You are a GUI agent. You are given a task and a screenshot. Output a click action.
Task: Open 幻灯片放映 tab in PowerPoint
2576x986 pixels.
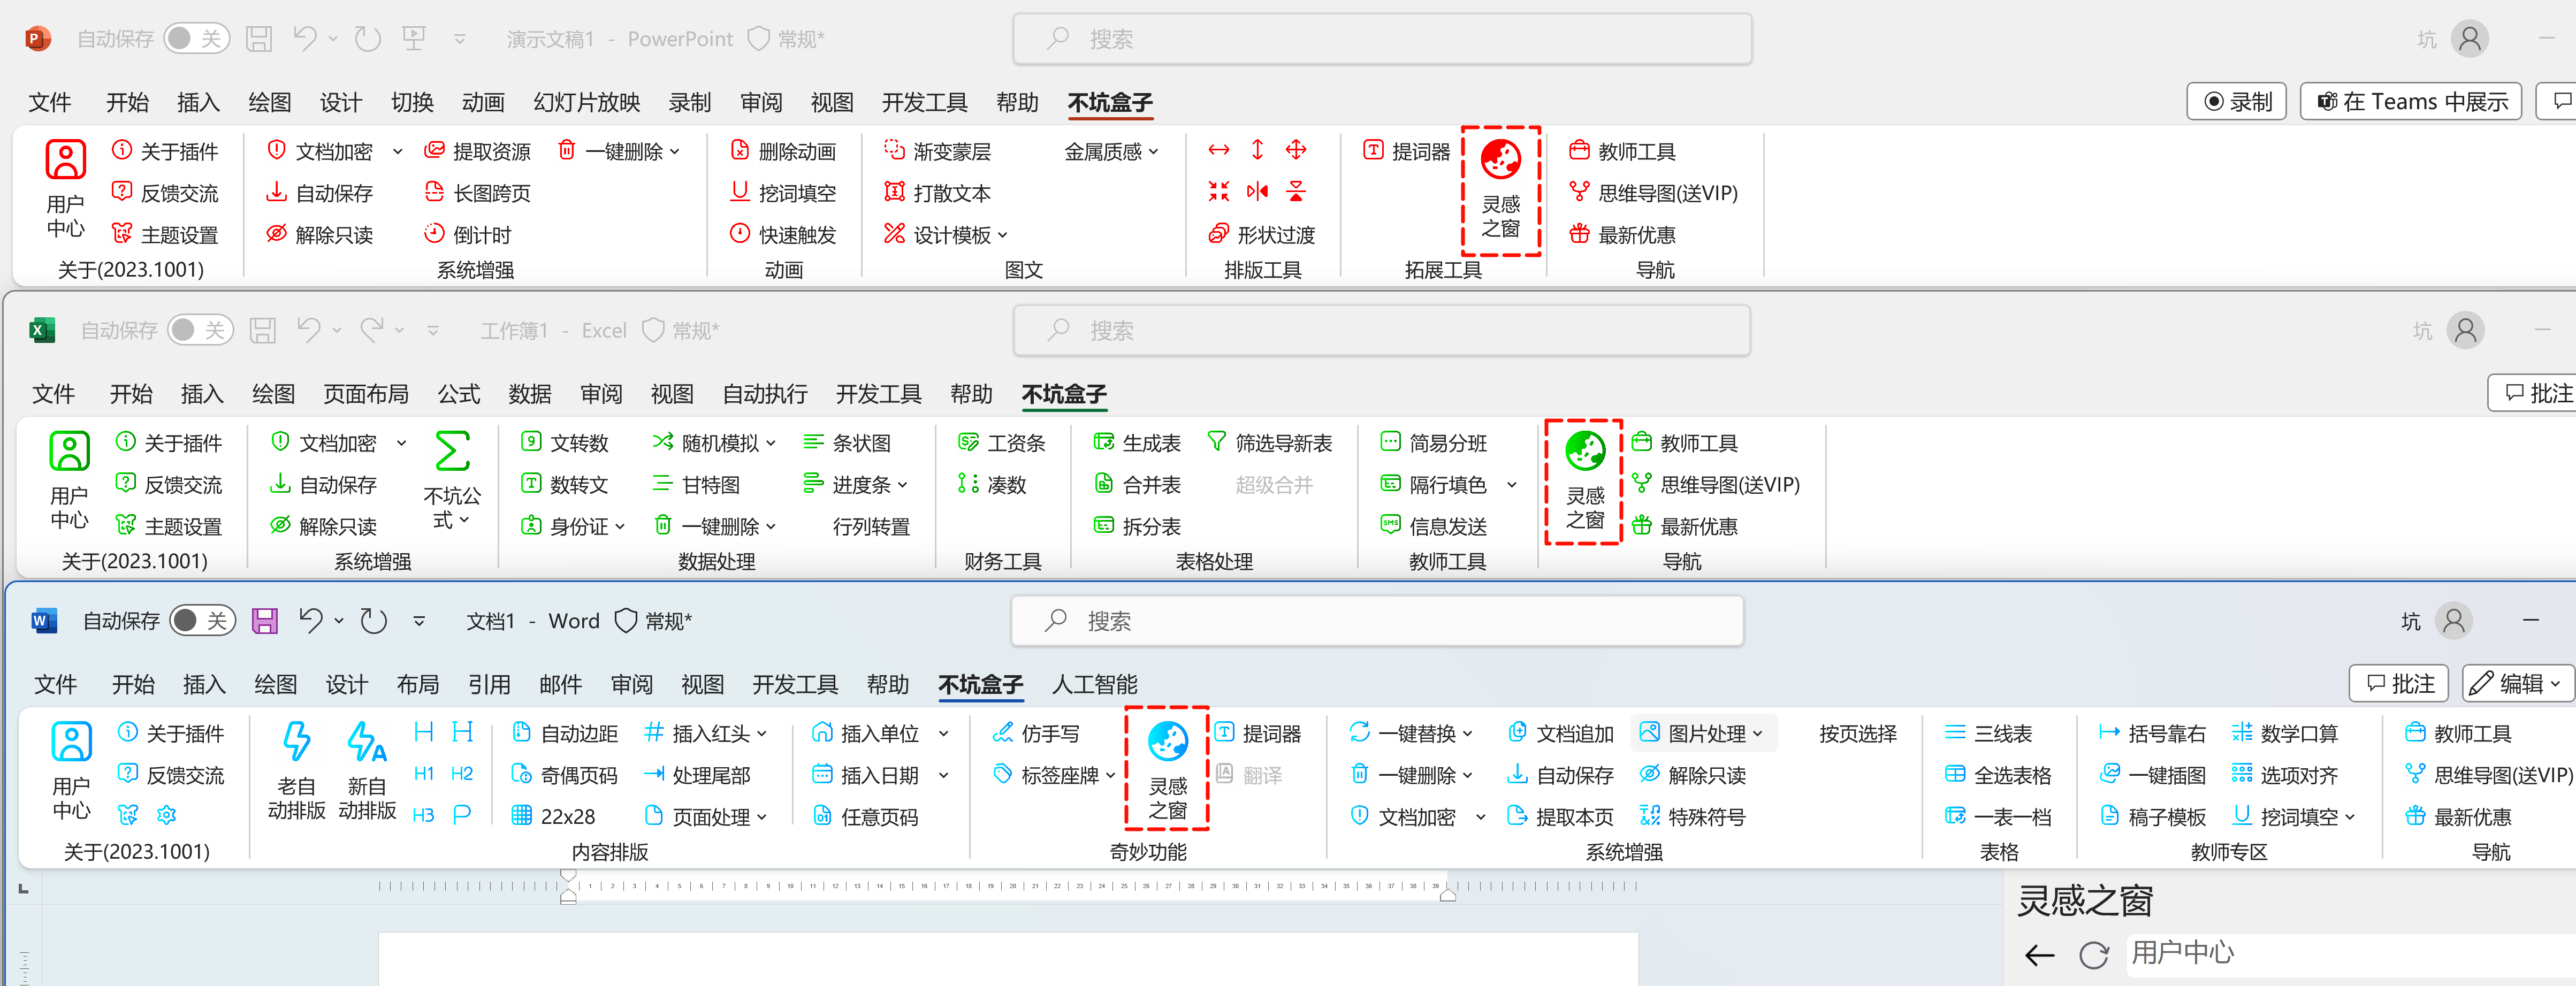click(586, 102)
